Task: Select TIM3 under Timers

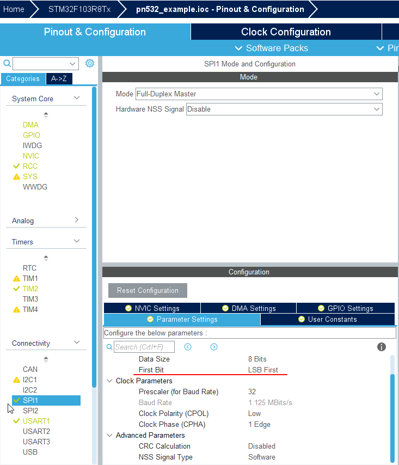Action: [30, 299]
